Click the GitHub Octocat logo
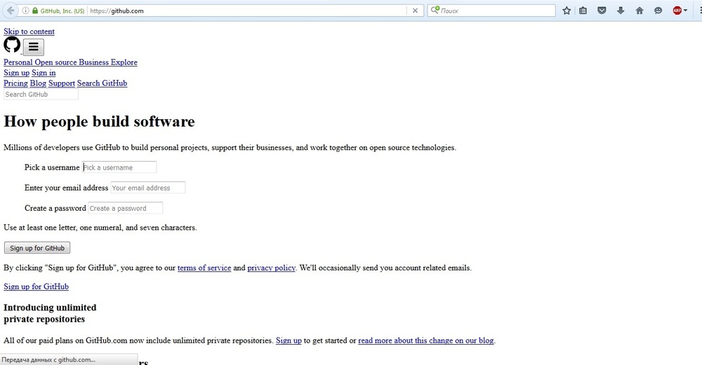The image size is (702, 365). (x=12, y=45)
